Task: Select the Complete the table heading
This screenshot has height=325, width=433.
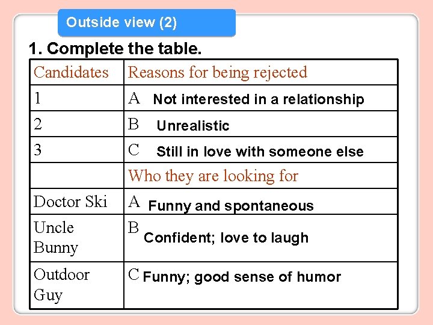Action: 115,49
